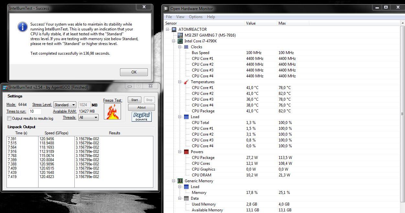Collapse the Intel Core i7-4790K node

[174, 41]
